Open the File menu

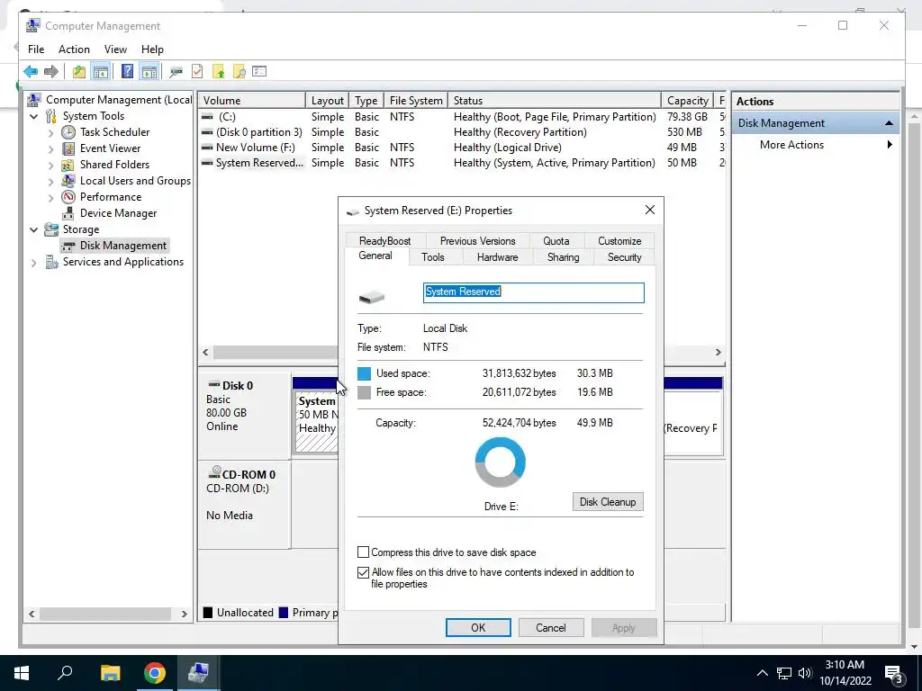[x=36, y=49]
